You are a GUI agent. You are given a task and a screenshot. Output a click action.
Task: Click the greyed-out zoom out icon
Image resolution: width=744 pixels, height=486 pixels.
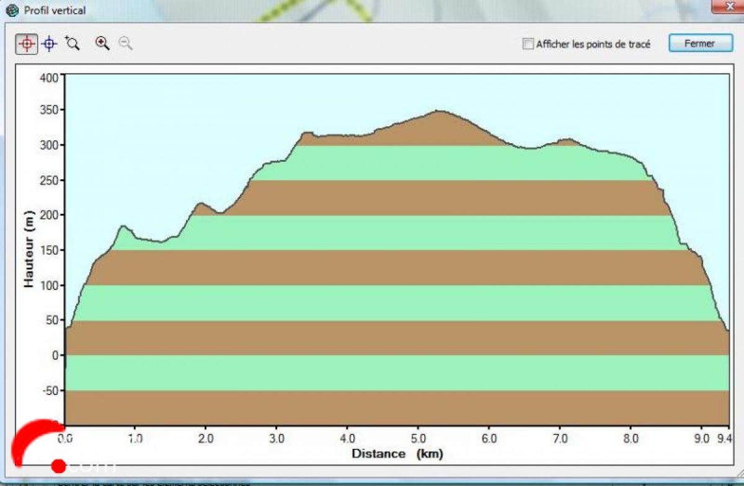[x=126, y=43]
